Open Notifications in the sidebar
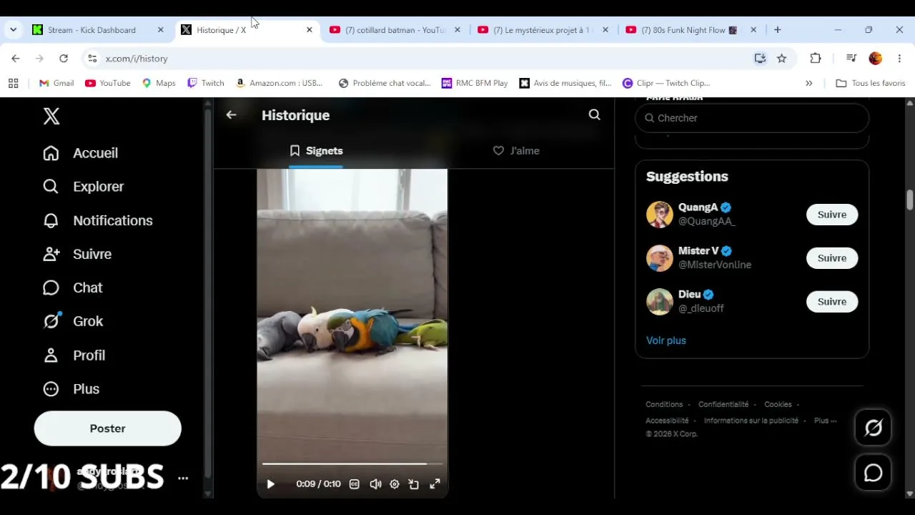Image resolution: width=915 pixels, height=515 pixels. [98, 220]
